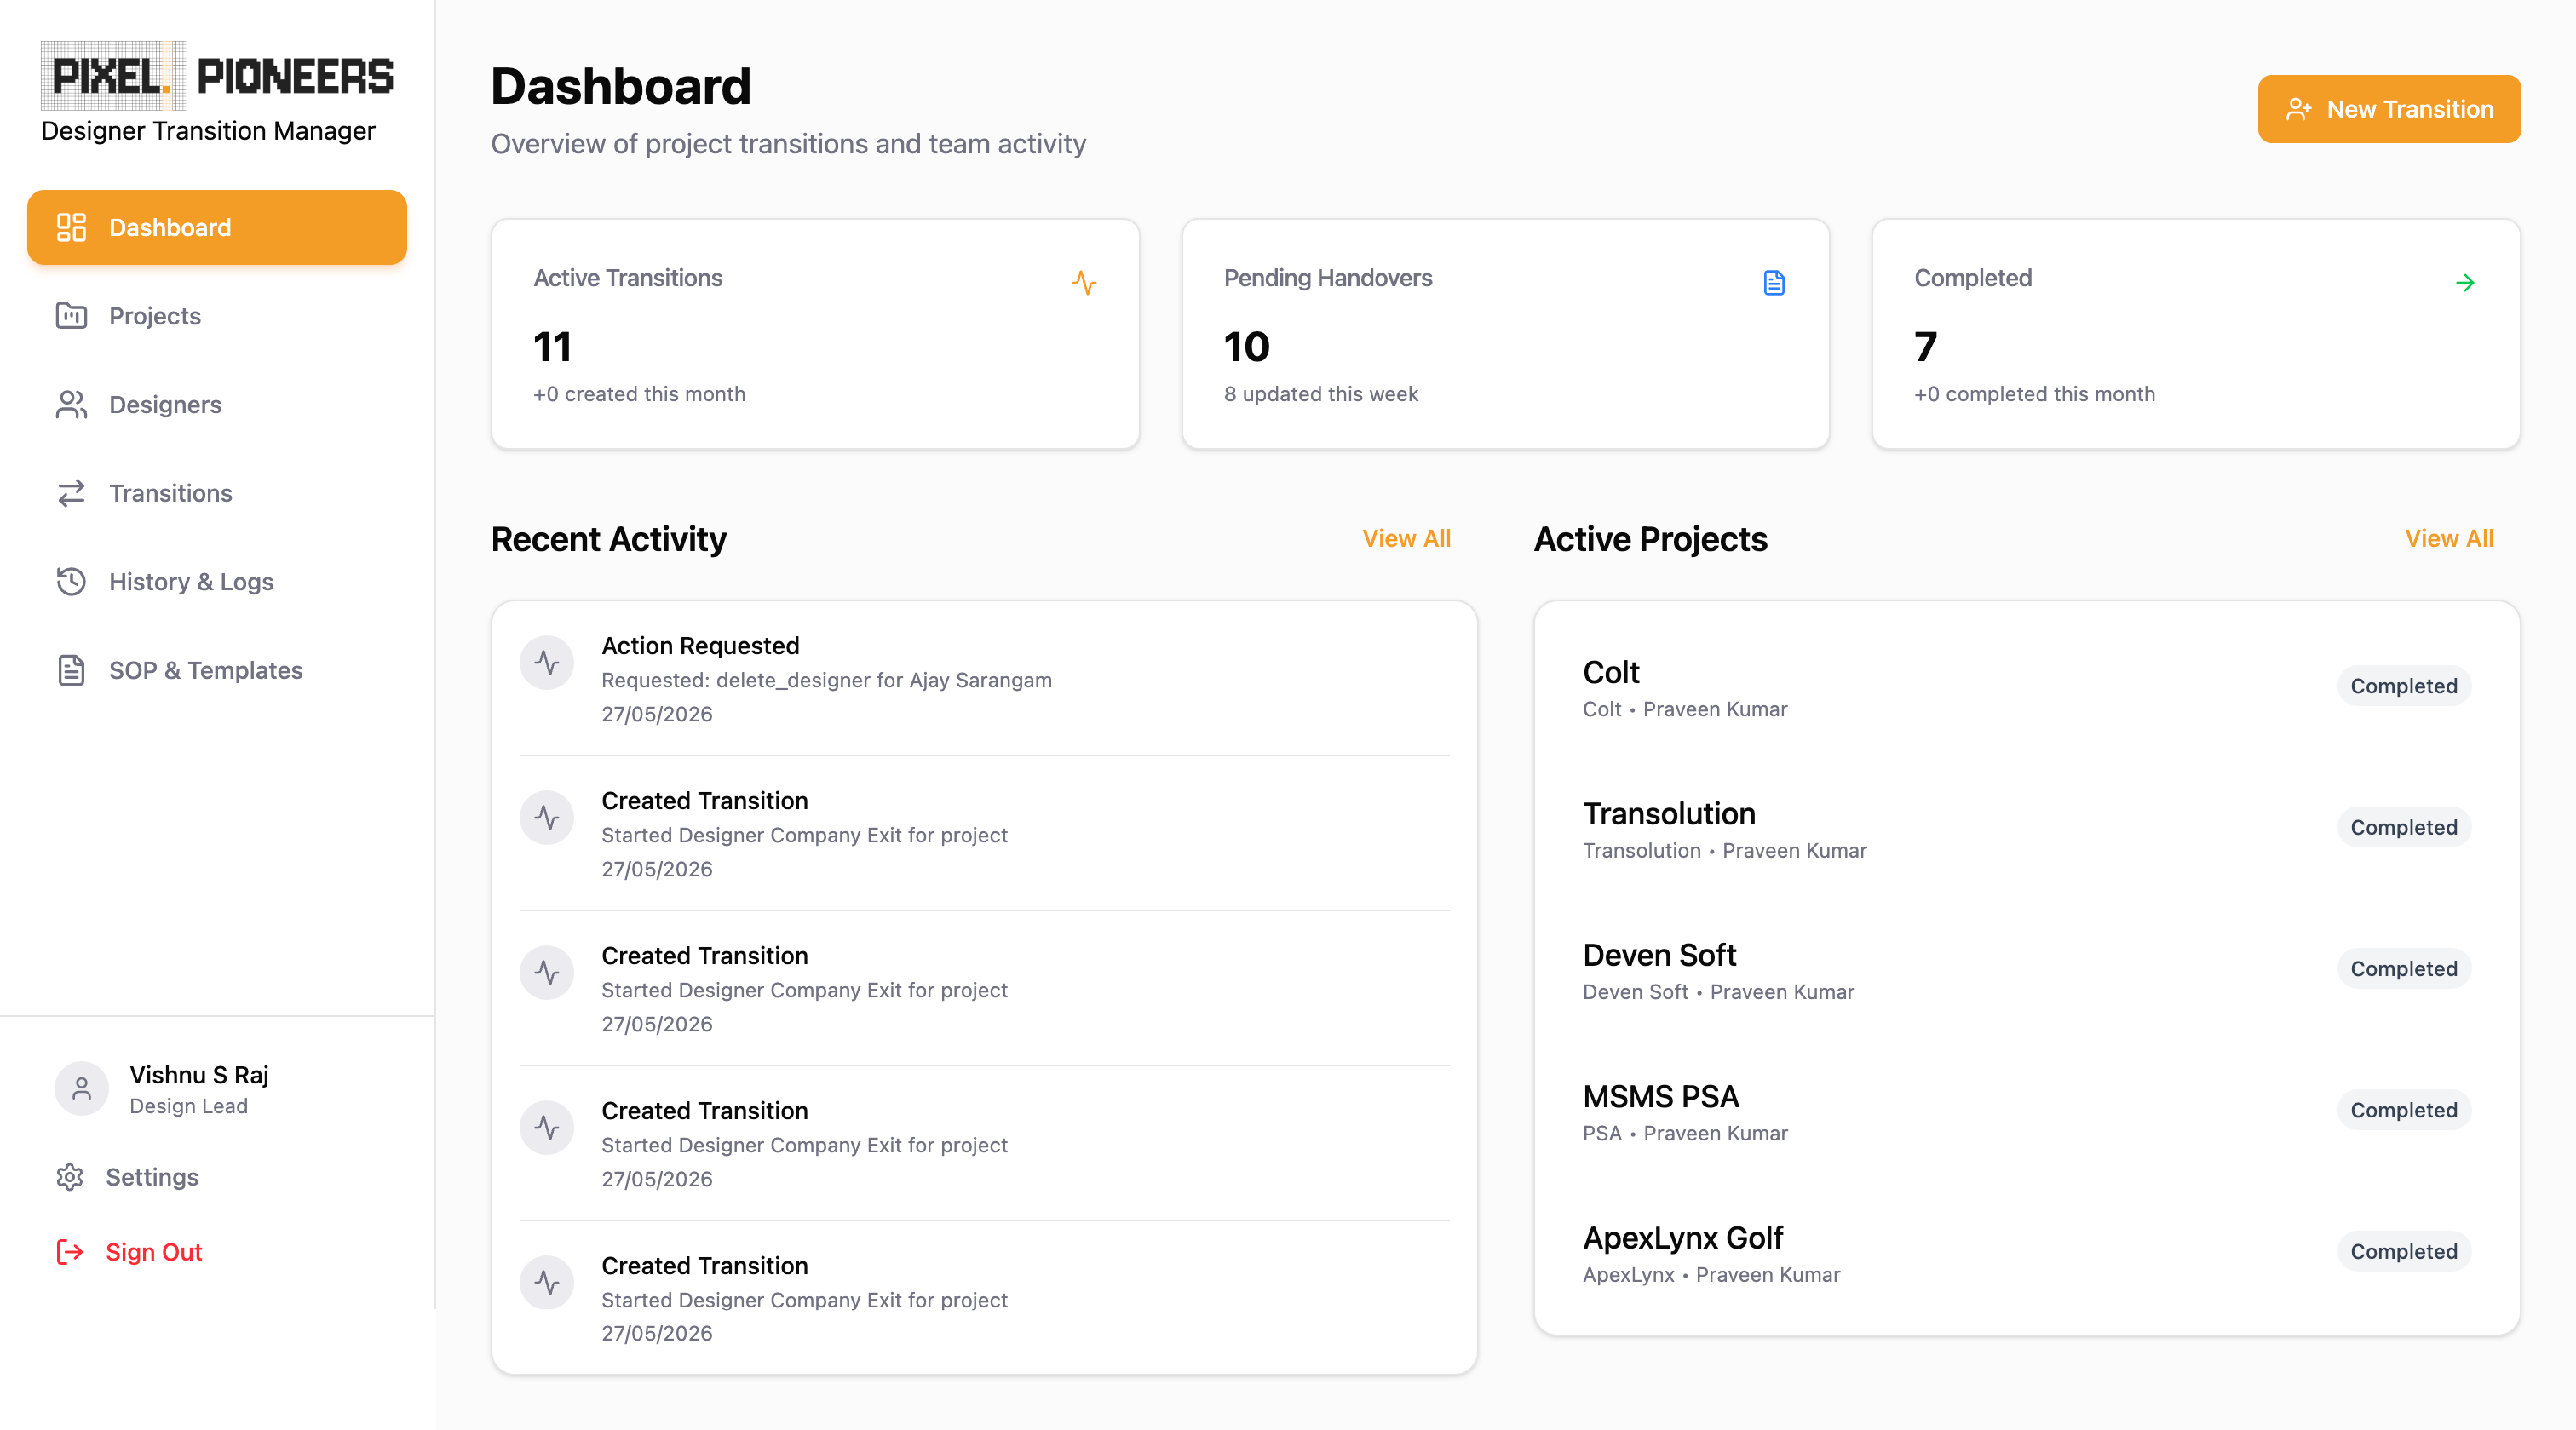
Task: Click the SOP & Templates document icon
Action: tap(71, 670)
